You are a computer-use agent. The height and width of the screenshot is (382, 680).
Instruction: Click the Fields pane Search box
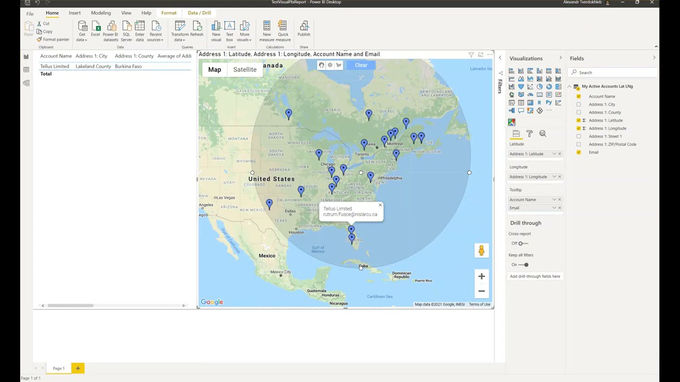[614, 73]
